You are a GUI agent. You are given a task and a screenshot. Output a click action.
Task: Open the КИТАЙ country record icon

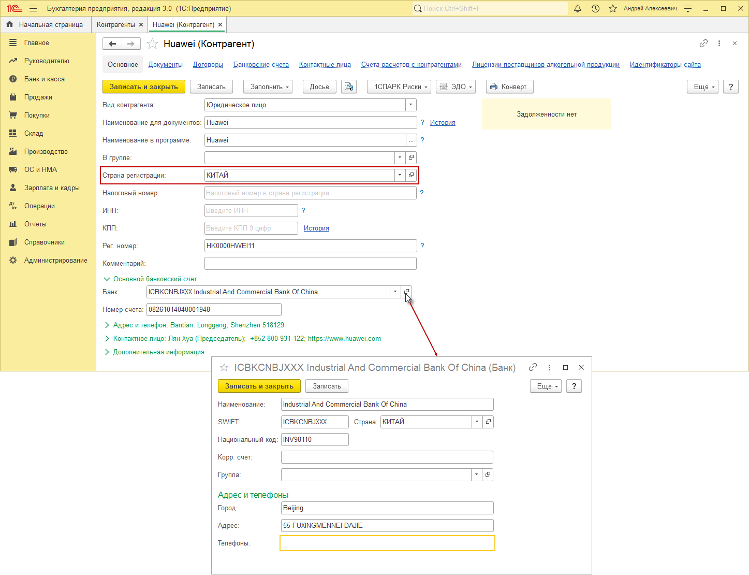411,175
